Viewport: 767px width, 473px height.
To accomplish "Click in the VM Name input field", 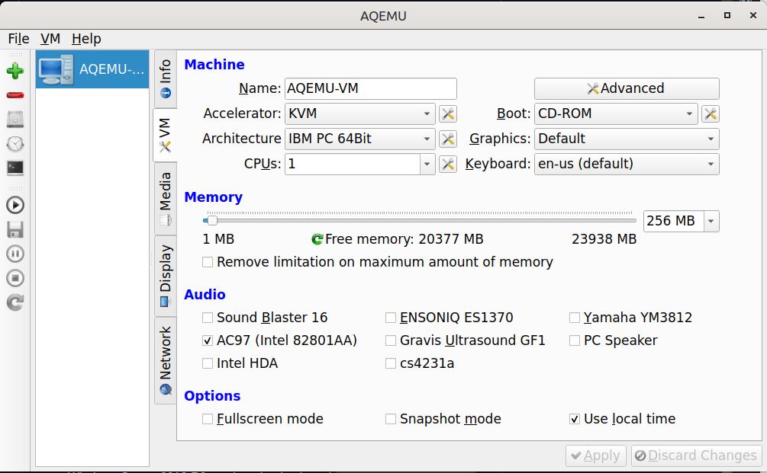I will (x=371, y=88).
